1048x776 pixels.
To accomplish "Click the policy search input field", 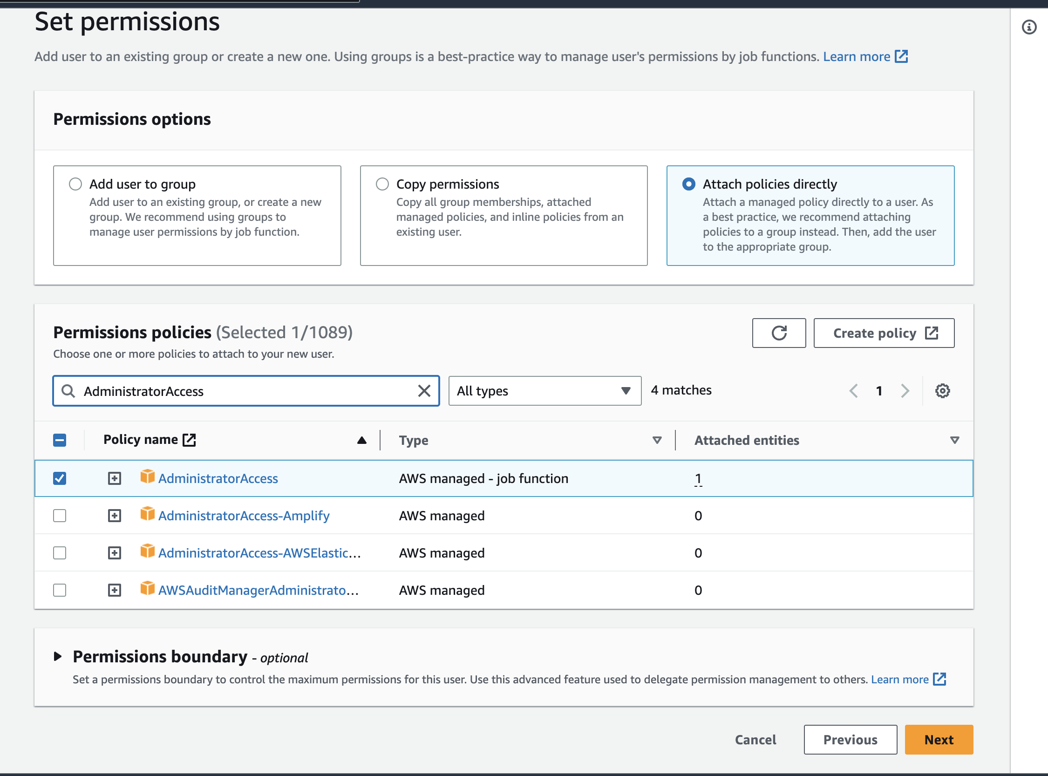I will [x=244, y=391].
